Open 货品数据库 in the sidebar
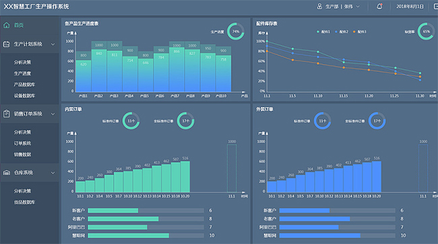Viewport: 438px width, 244px height. 24,202
